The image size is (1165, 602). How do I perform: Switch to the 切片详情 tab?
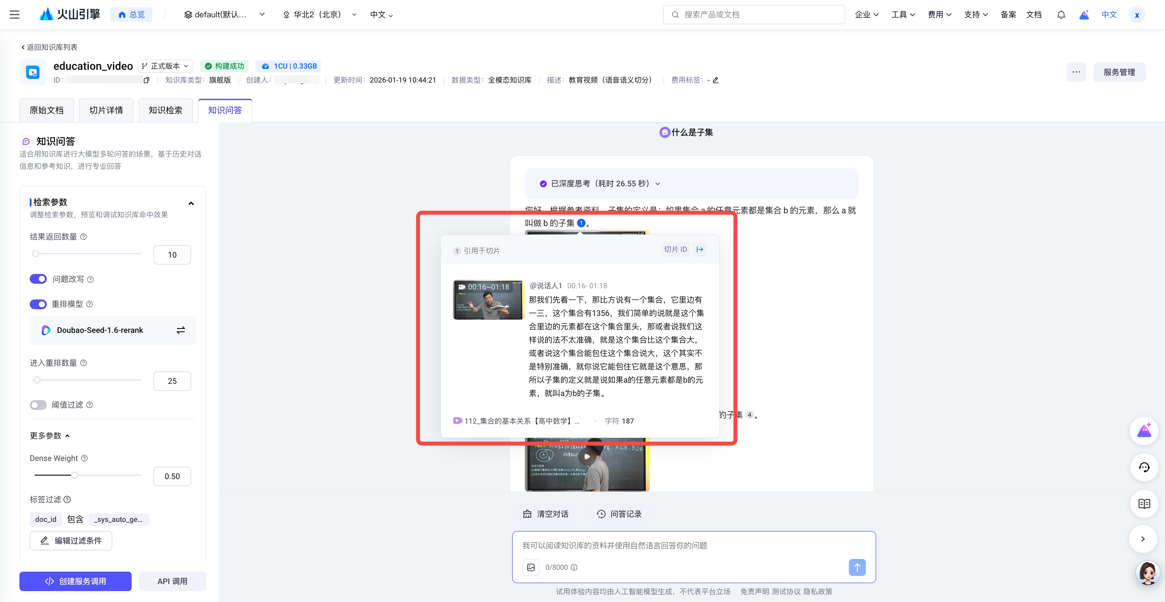pos(106,110)
